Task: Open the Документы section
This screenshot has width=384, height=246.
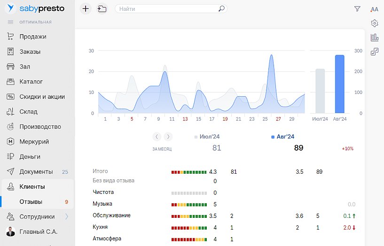Action: pos(36,172)
